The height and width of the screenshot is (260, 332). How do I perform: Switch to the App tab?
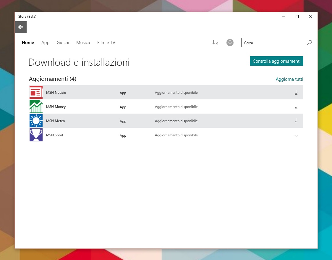click(45, 43)
